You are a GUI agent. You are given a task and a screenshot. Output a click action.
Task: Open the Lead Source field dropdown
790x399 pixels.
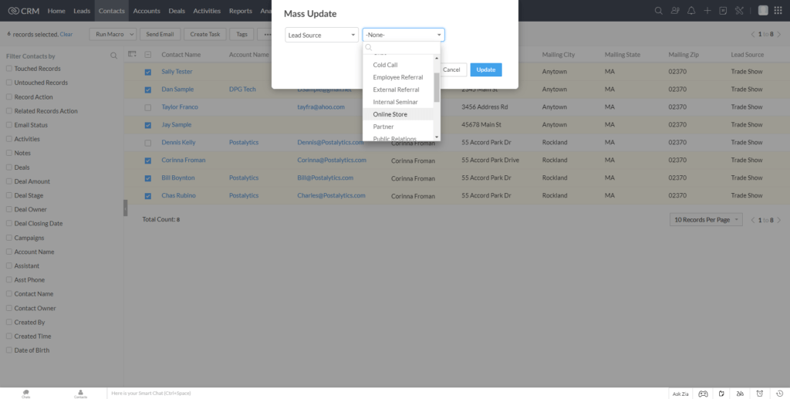(x=322, y=35)
